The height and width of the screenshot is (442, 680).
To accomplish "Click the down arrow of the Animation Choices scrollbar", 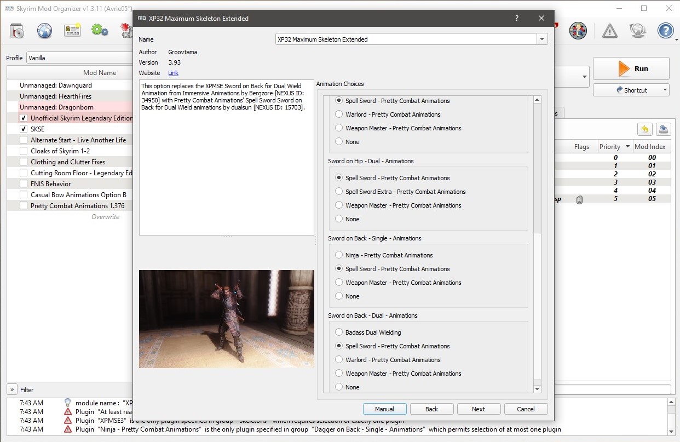I will [x=537, y=389].
